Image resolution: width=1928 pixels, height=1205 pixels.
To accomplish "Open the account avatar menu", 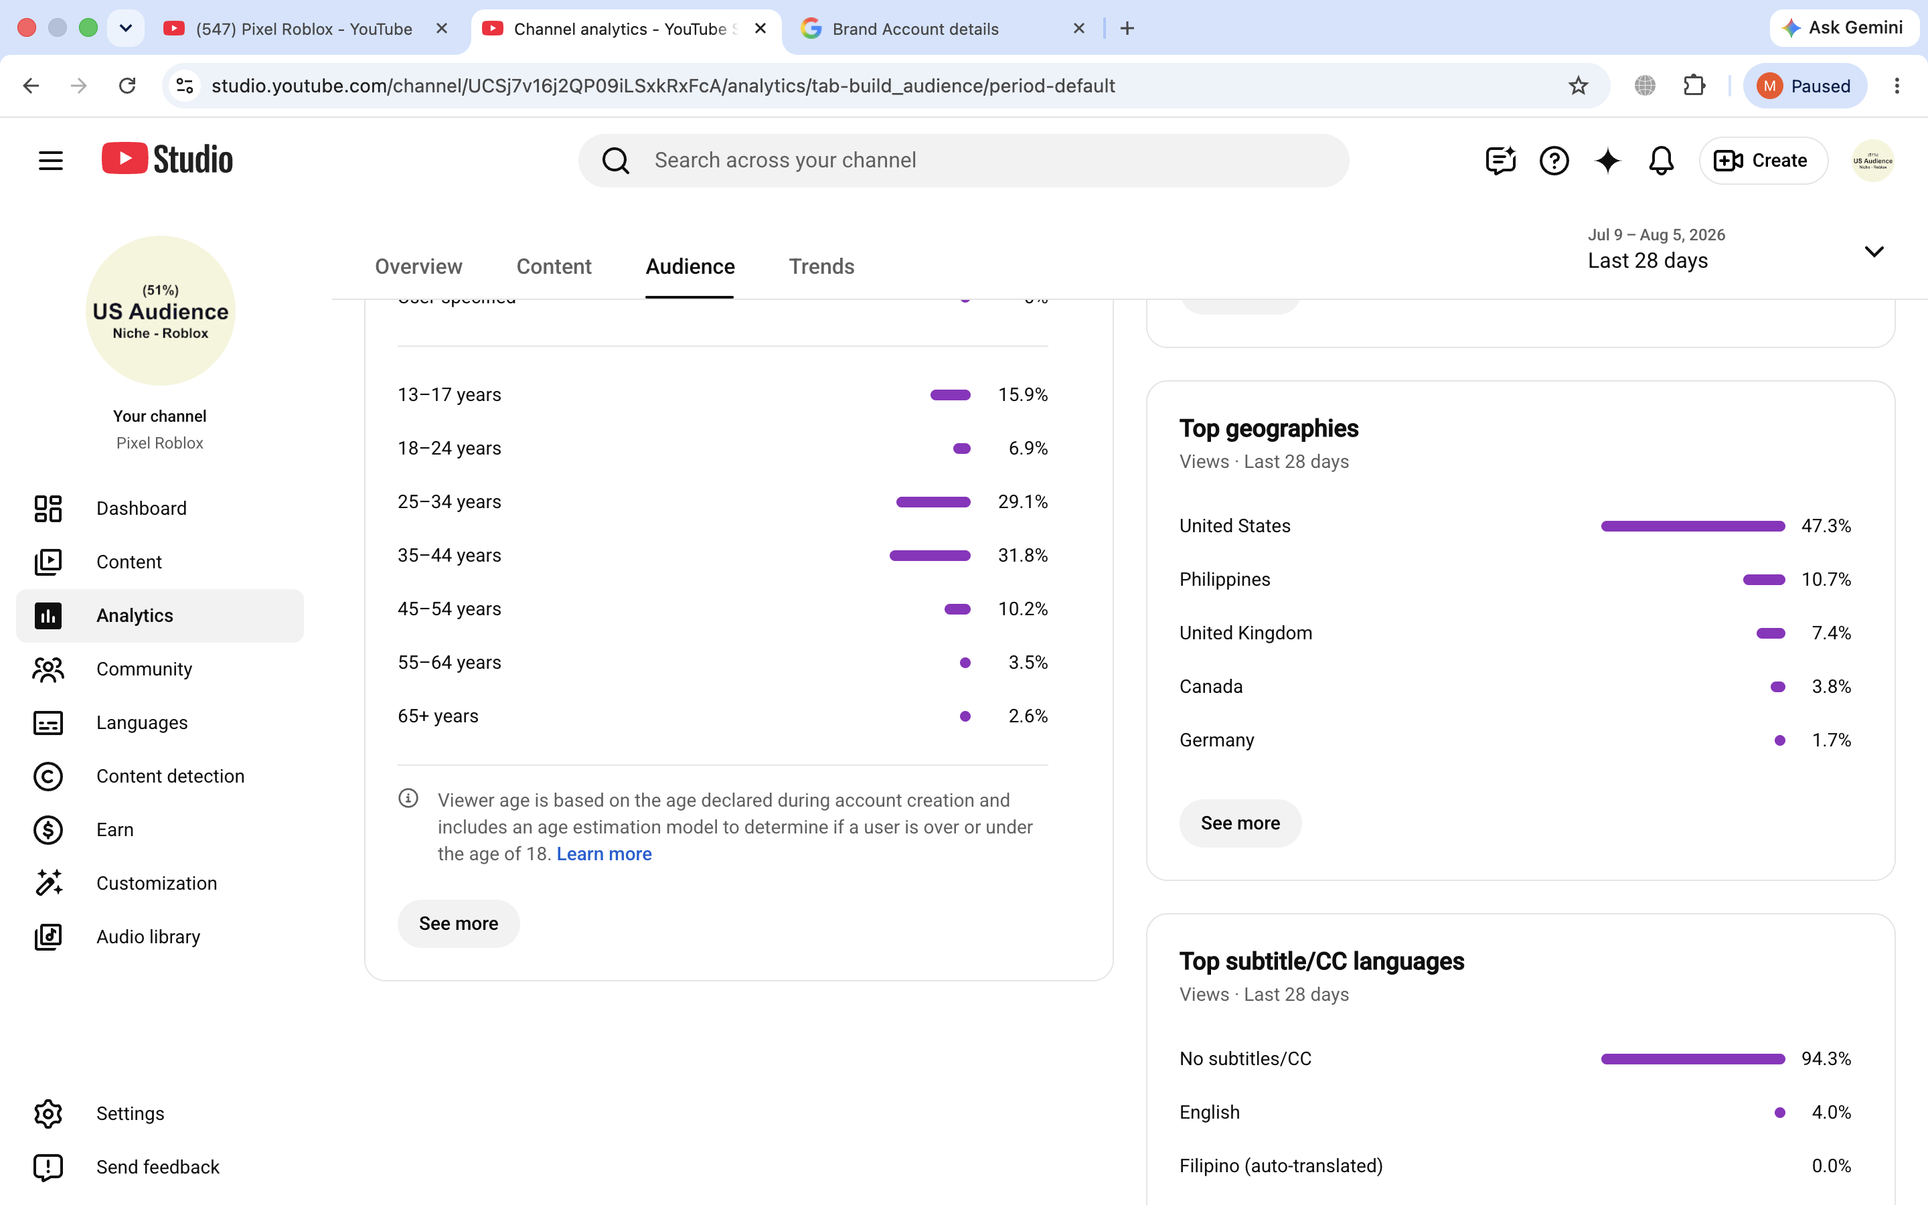I will (x=1872, y=160).
